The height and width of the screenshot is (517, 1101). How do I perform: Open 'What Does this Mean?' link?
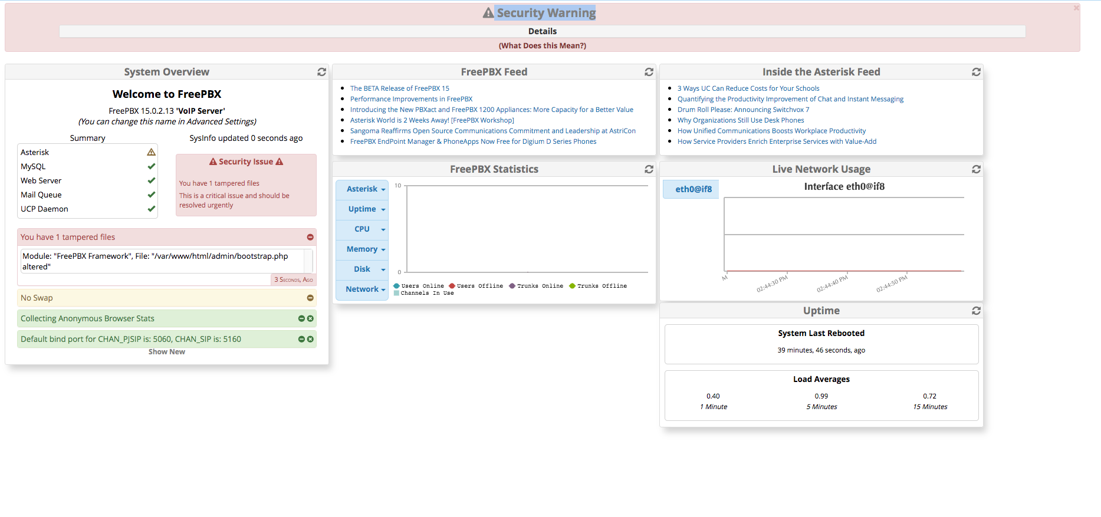click(543, 45)
